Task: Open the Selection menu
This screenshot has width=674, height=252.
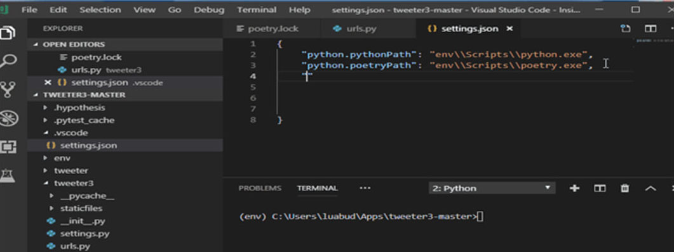Action: pyautogui.click(x=100, y=9)
